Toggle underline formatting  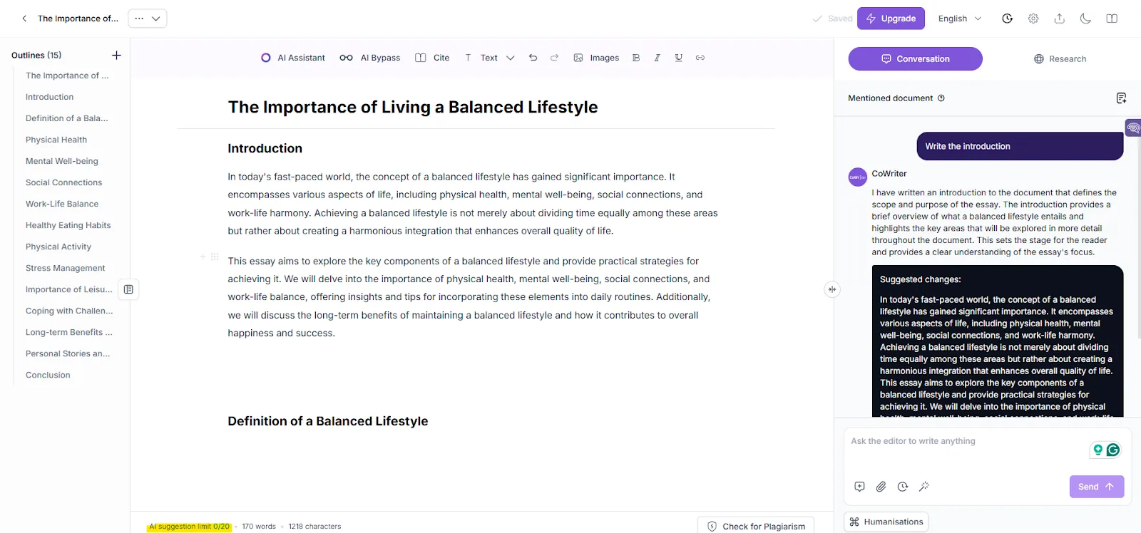click(679, 58)
